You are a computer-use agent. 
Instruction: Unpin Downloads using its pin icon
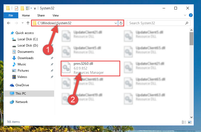pyautogui.click(x=52, y=58)
